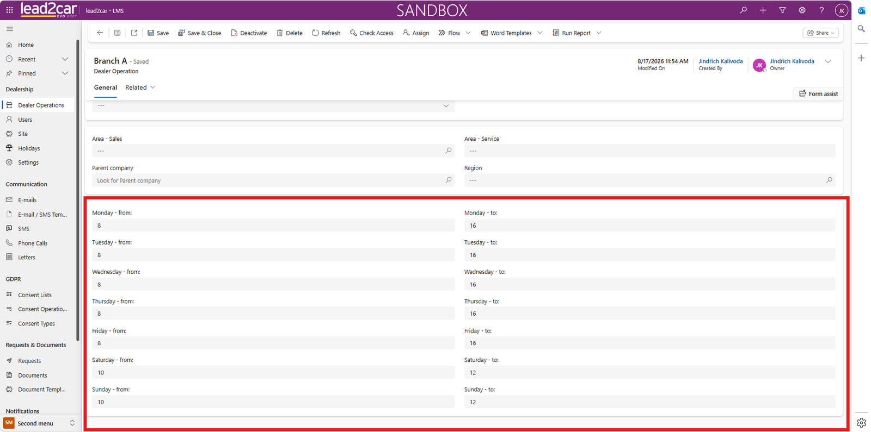Click the Monday - from input field
871x432 pixels.
pos(273,226)
